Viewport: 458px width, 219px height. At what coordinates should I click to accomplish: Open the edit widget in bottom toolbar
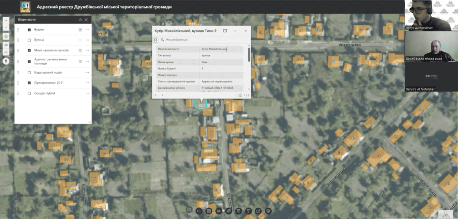(258, 210)
